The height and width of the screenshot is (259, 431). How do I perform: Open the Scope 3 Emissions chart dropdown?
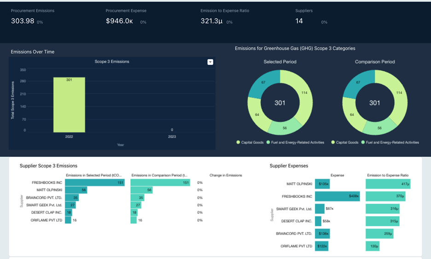(210, 62)
